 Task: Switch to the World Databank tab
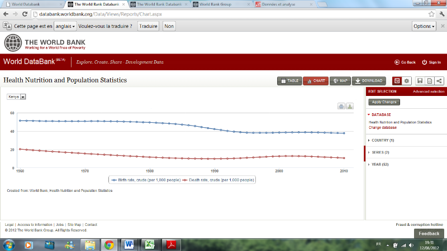pyautogui.click(x=34, y=4)
